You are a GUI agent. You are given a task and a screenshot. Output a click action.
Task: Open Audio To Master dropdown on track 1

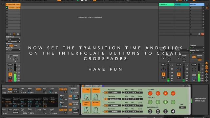click(x=13, y=50)
